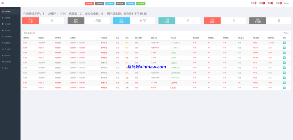
Task: Expand the 报表管理 sidebar menu
Action: click(8, 43)
